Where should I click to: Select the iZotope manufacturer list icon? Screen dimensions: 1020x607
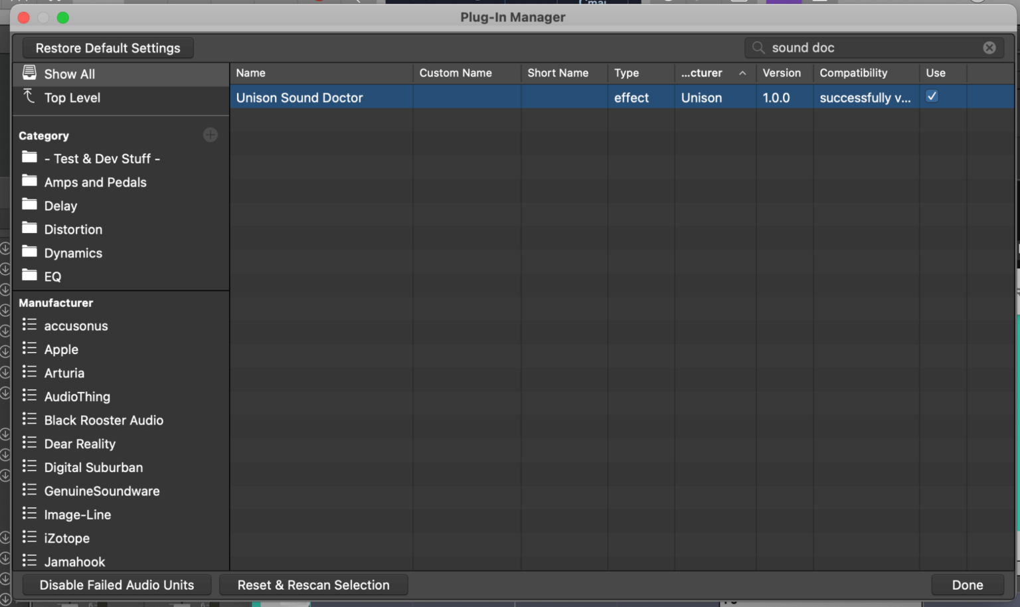tap(29, 538)
